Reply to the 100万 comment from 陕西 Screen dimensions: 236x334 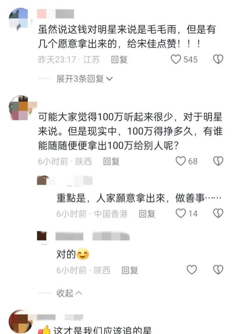(x=111, y=161)
